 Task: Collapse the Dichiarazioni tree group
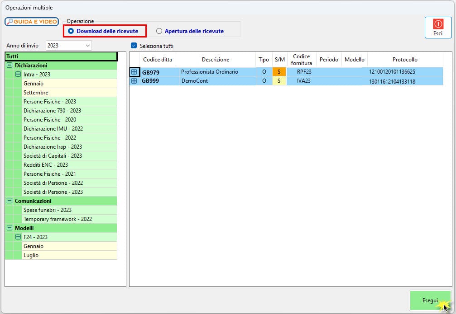[10, 66]
